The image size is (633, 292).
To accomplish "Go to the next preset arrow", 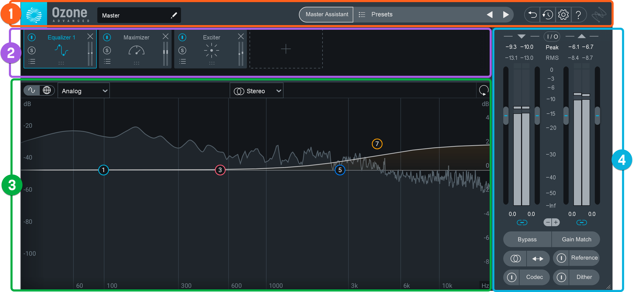I will (x=506, y=15).
